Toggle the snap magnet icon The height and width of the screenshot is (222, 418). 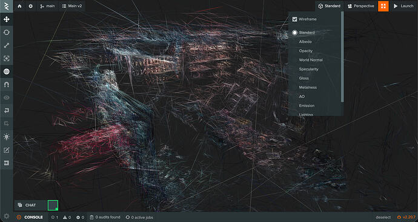(x=7, y=84)
